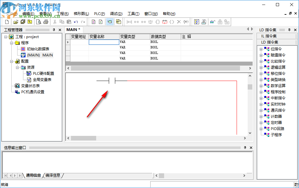Image resolution: width=299 pixels, height=188 pixels.
Task: Open PLC硬件配置 item
Action: coord(43,73)
